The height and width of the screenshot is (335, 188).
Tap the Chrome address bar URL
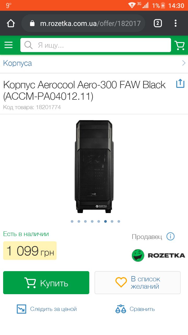[x=90, y=24]
